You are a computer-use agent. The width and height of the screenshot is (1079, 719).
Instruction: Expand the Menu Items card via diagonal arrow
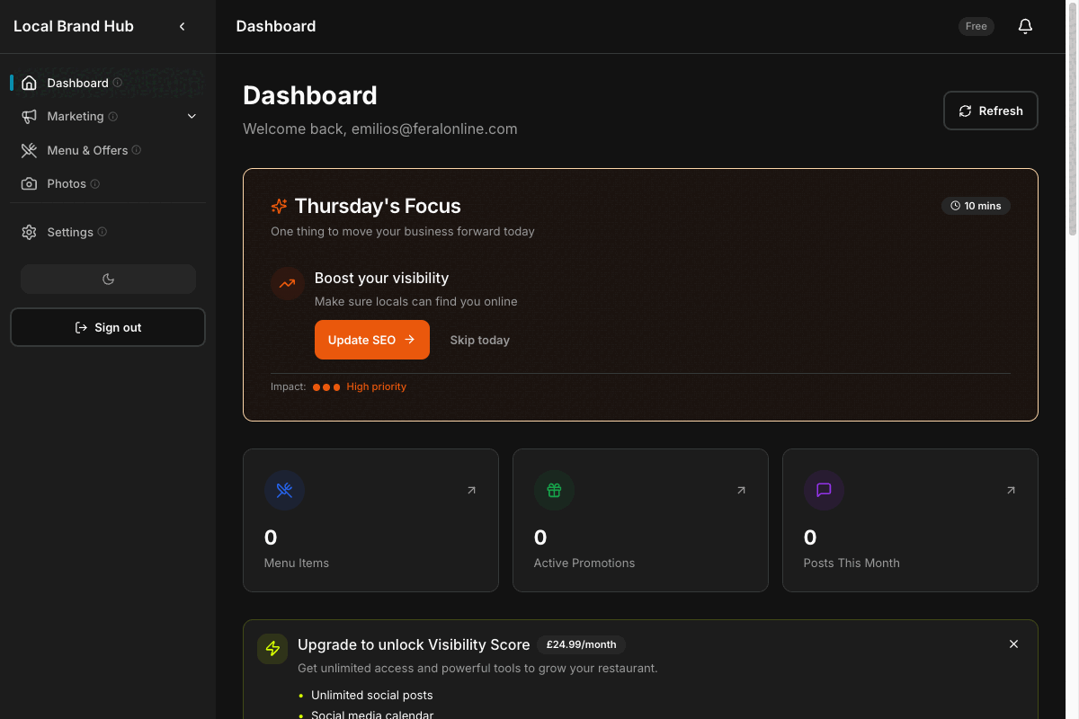click(471, 490)
